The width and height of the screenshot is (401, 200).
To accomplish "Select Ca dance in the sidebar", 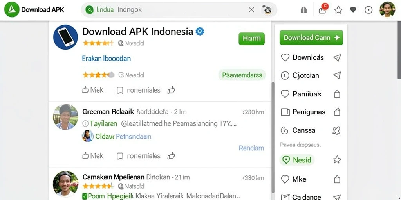I will [307, 197].
